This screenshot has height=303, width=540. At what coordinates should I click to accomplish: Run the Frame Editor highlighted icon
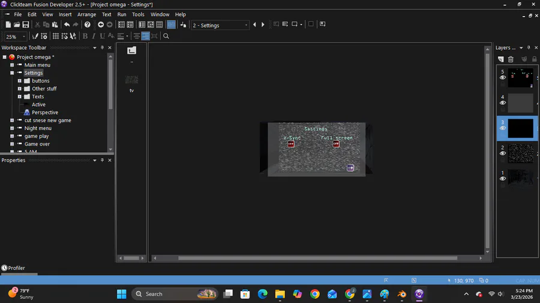[171, 25]
